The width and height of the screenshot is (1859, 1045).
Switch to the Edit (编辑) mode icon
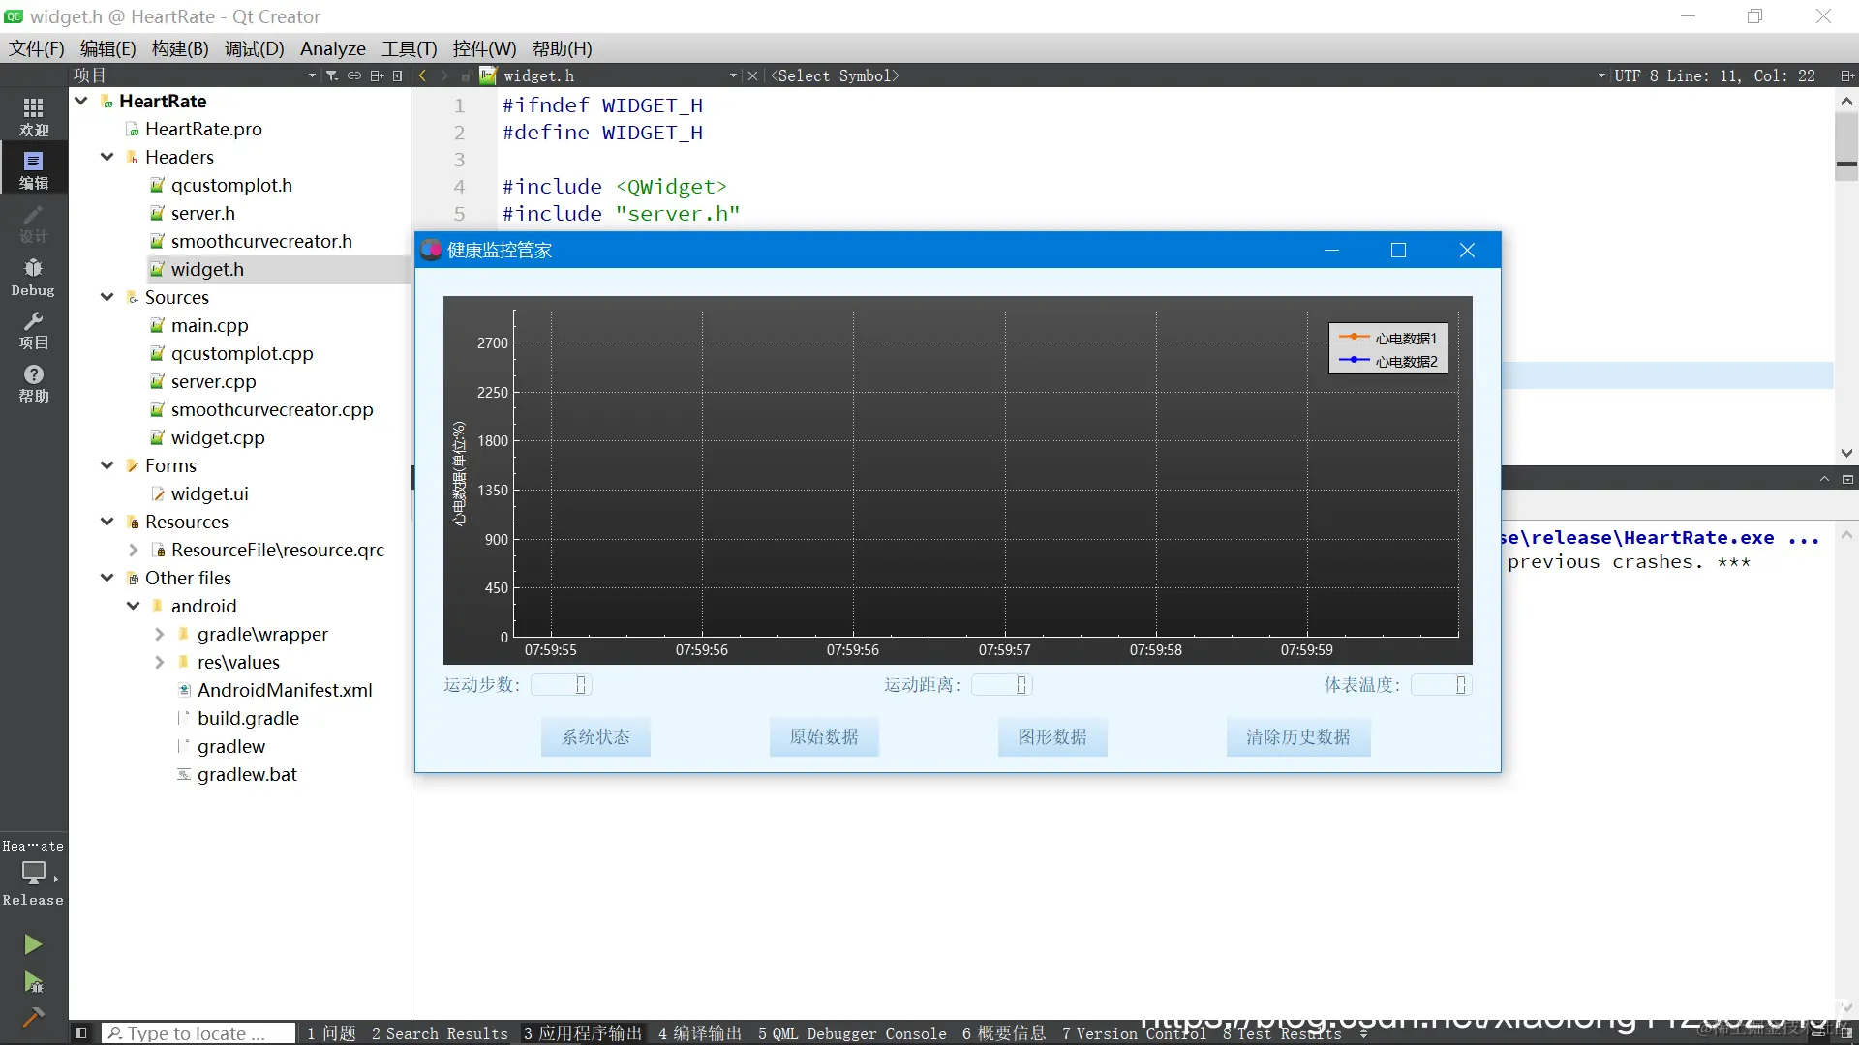click(33, 169)
